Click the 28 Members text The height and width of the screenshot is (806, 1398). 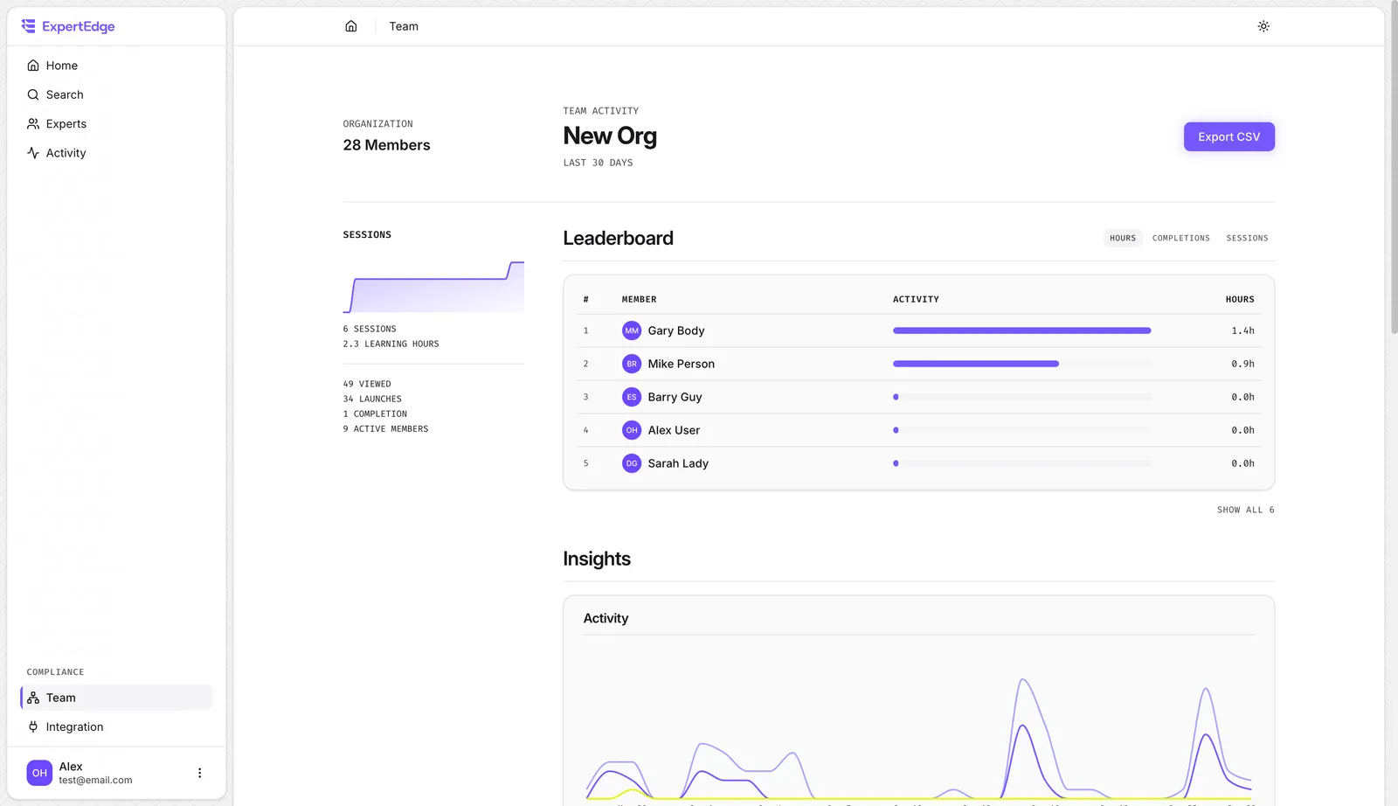tap(387, 145)
